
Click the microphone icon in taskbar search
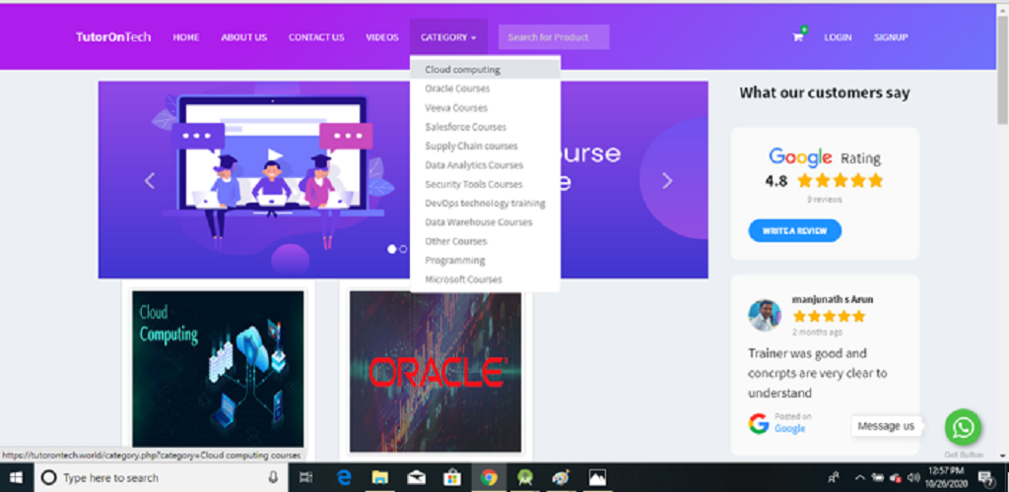[x=273, y=477]
